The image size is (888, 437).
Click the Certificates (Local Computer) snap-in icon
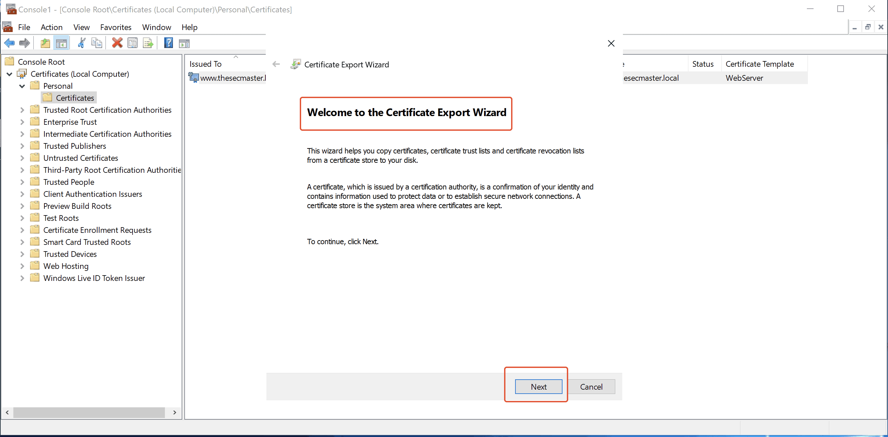coord(22,74)
